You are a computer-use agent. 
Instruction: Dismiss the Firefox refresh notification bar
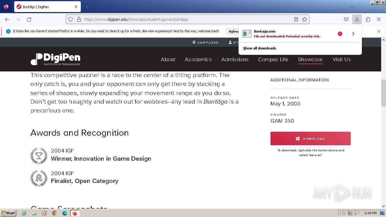tap(379, 31)
